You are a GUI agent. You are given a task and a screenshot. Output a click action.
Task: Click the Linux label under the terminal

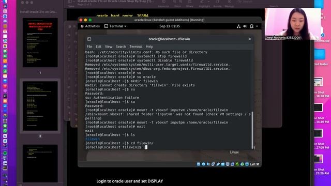coord(234,152)
